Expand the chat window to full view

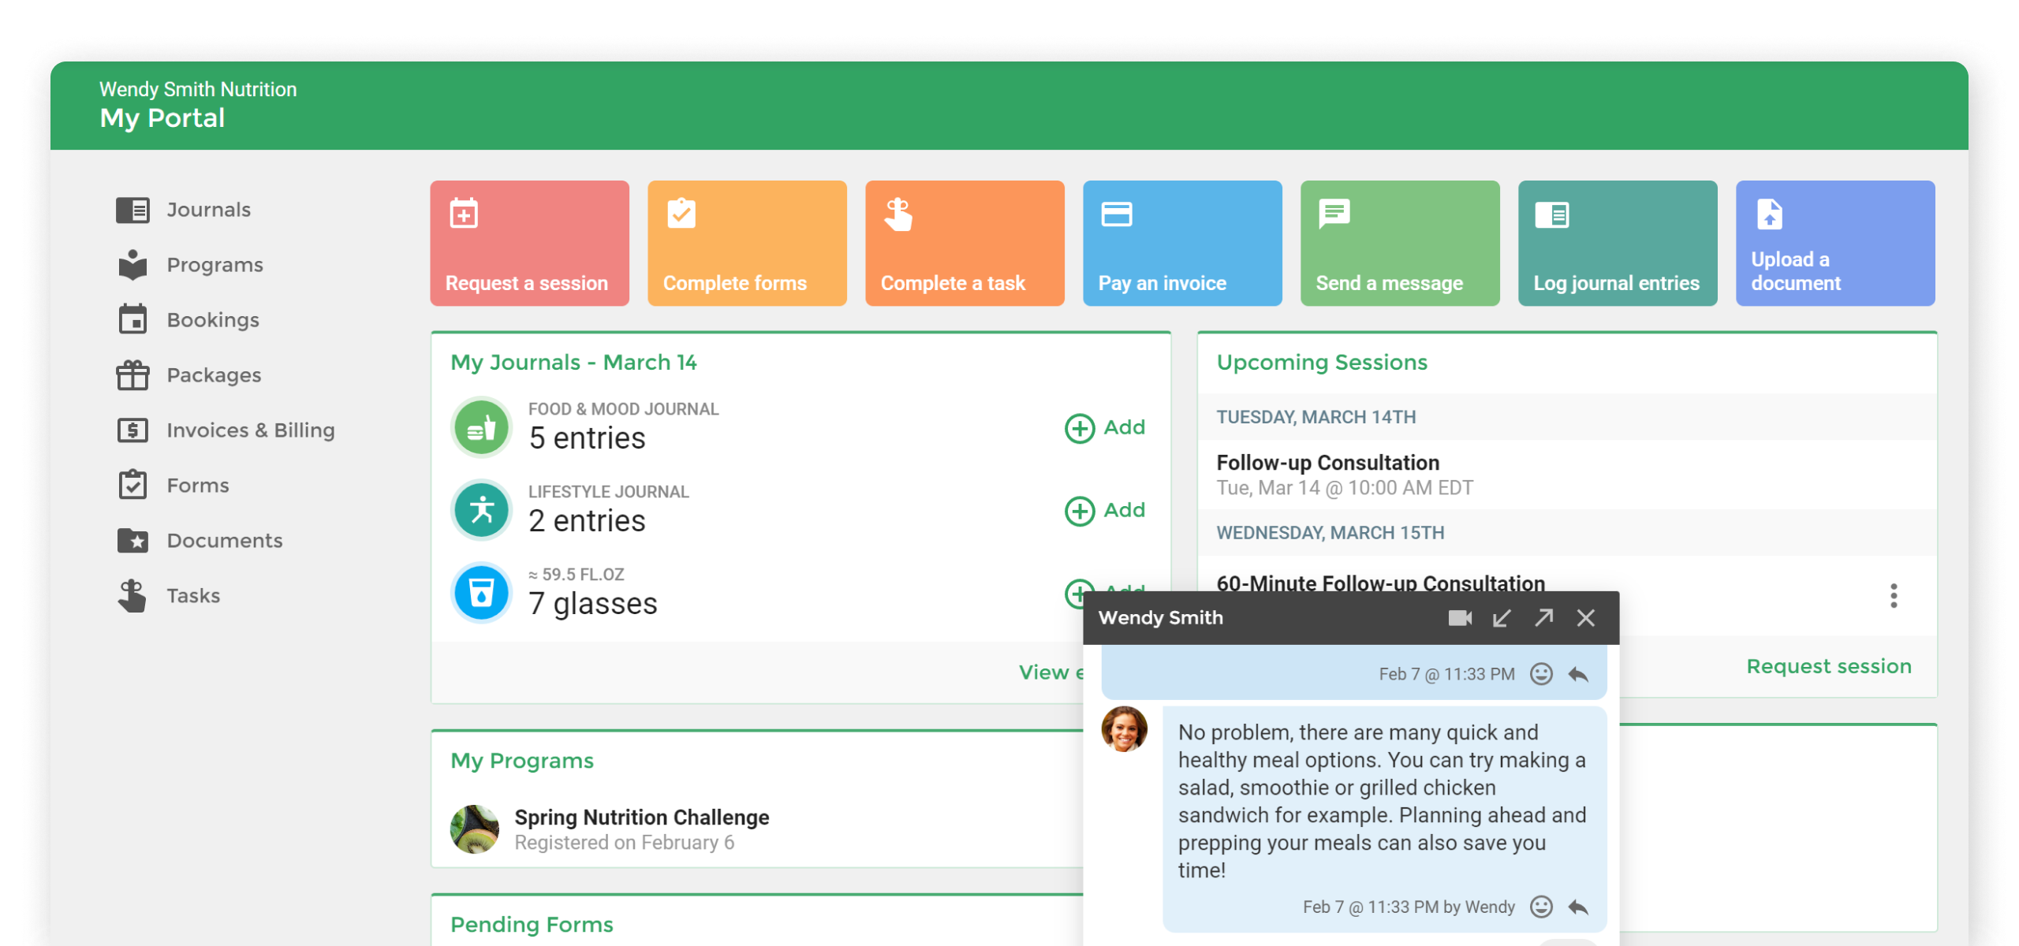coord(1543,618)
